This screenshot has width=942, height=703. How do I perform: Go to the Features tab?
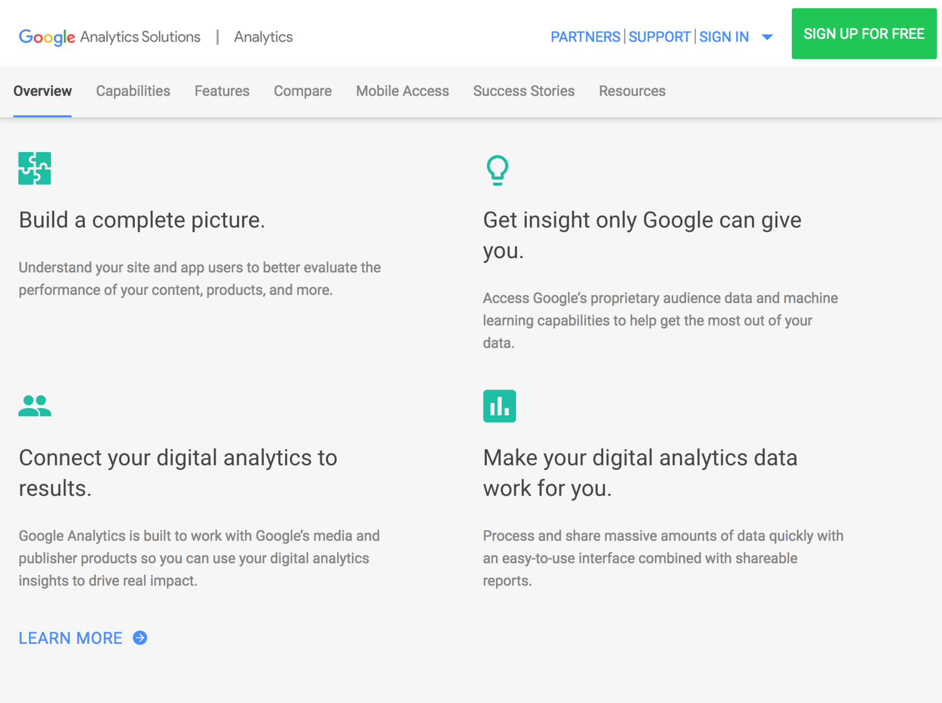coord(222,91)
